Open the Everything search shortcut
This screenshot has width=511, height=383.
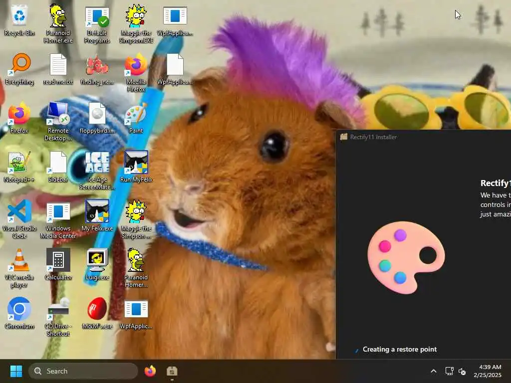coord(19,69)
